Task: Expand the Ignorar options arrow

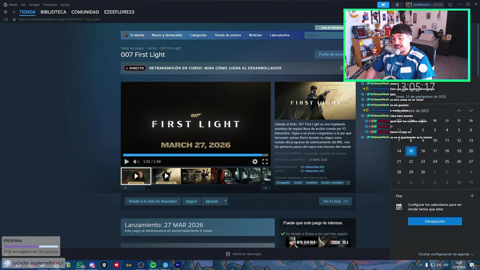Action: pyautogui.click(x=225, y=201)
